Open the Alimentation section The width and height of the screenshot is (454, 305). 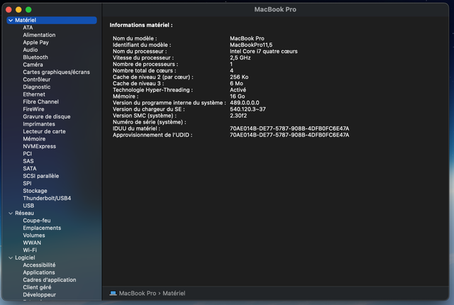click(x=39, y=35)
